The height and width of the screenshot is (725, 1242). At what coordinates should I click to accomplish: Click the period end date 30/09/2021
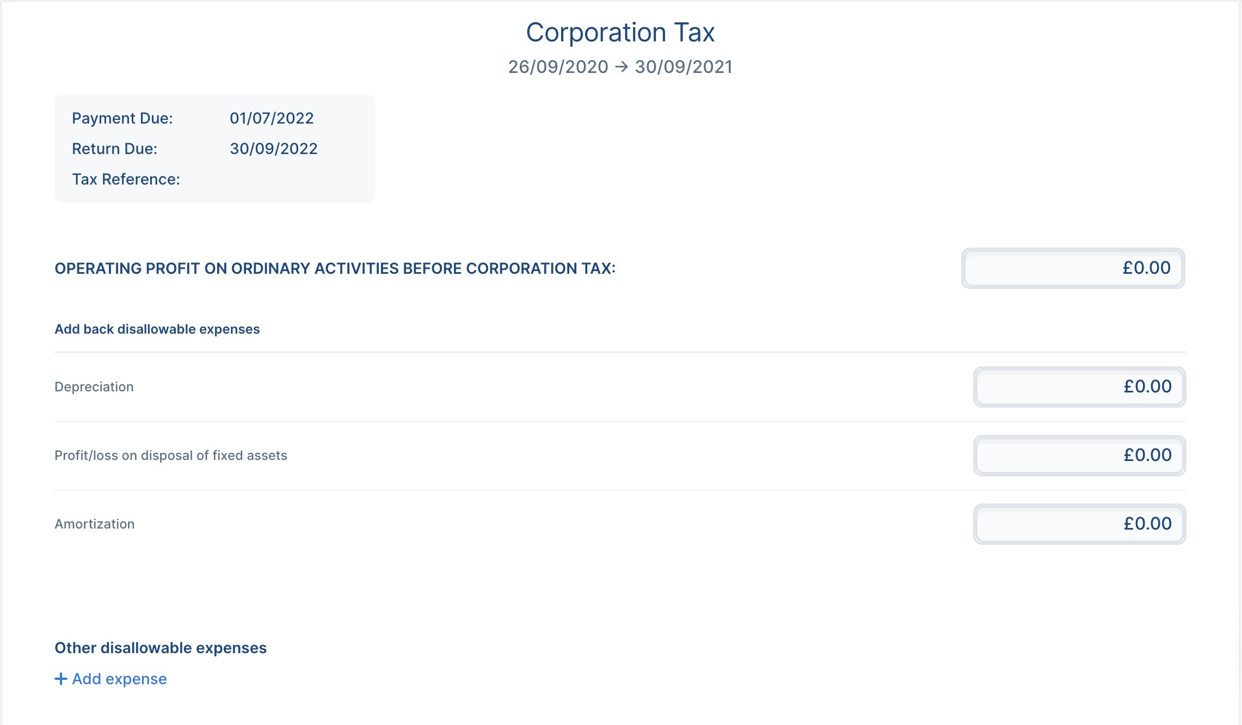(x=684, y=67)
